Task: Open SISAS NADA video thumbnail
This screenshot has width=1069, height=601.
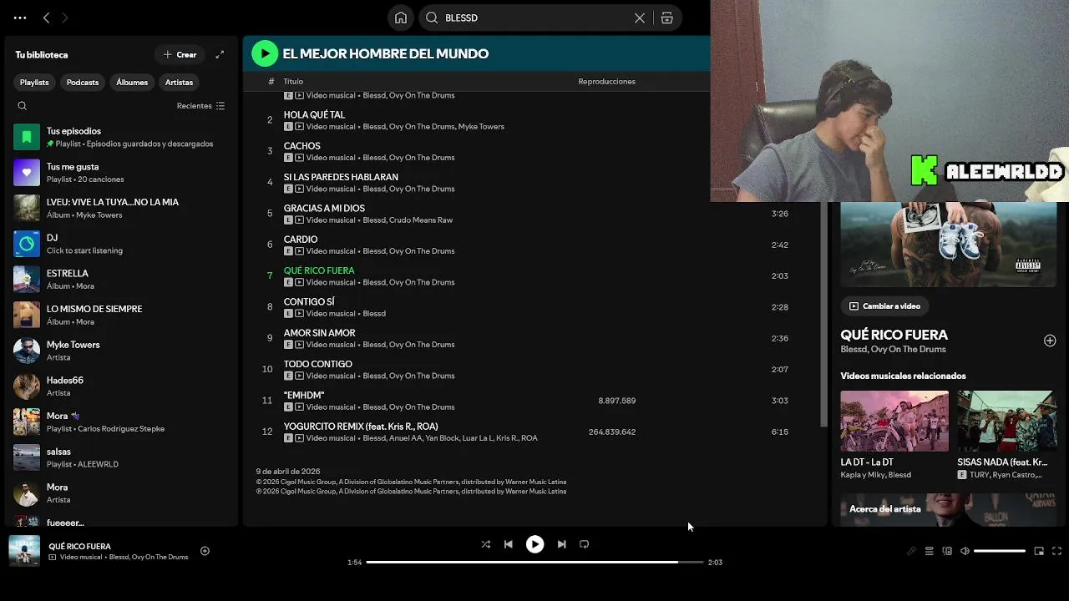Action: tap(1007, 421)
